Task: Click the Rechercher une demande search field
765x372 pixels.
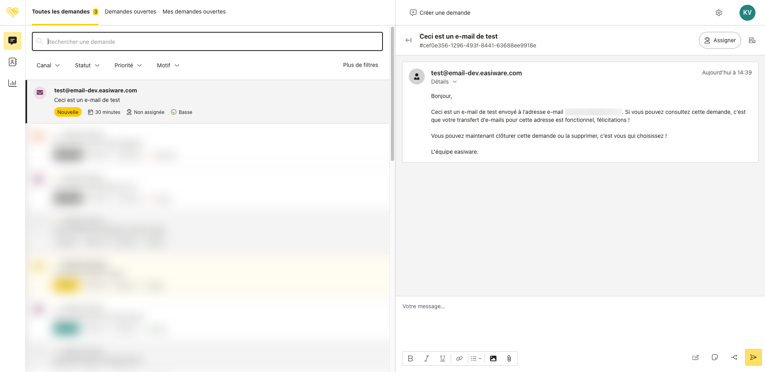Action: click(207, 41)
